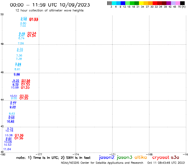
Task: Select the lavender swatch in the color scale
Action: pos(173,3)
